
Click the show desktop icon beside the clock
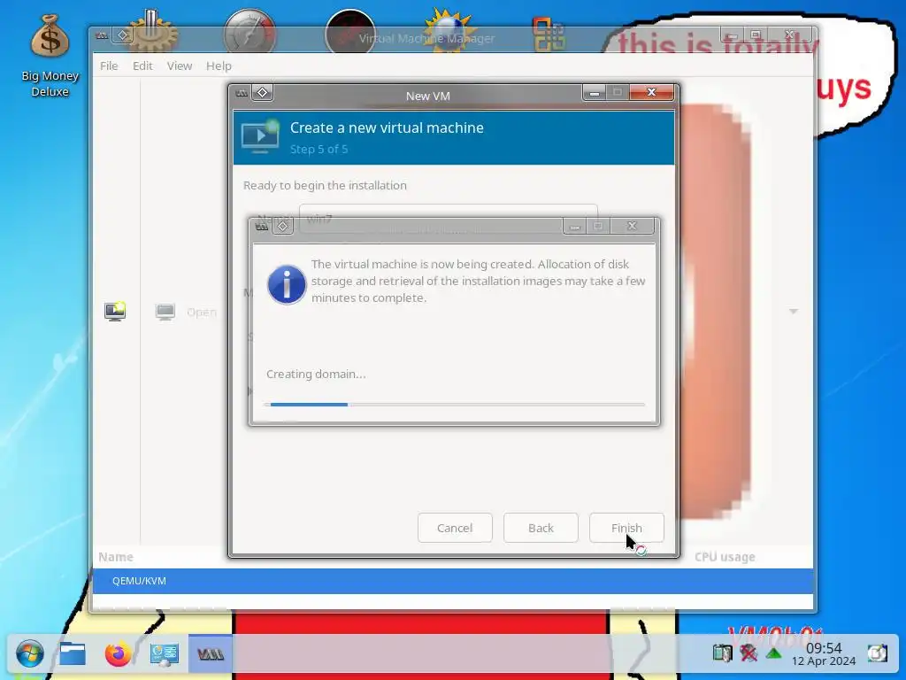877,653
